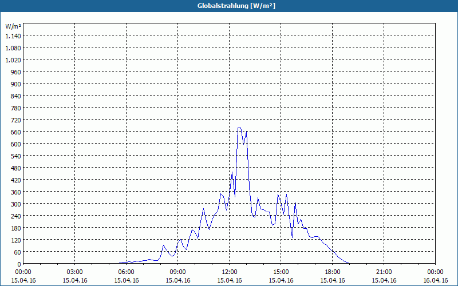Click the 780 y-axis value
The height and width of the screenshot is (286, 458).
tap(16, 108)
